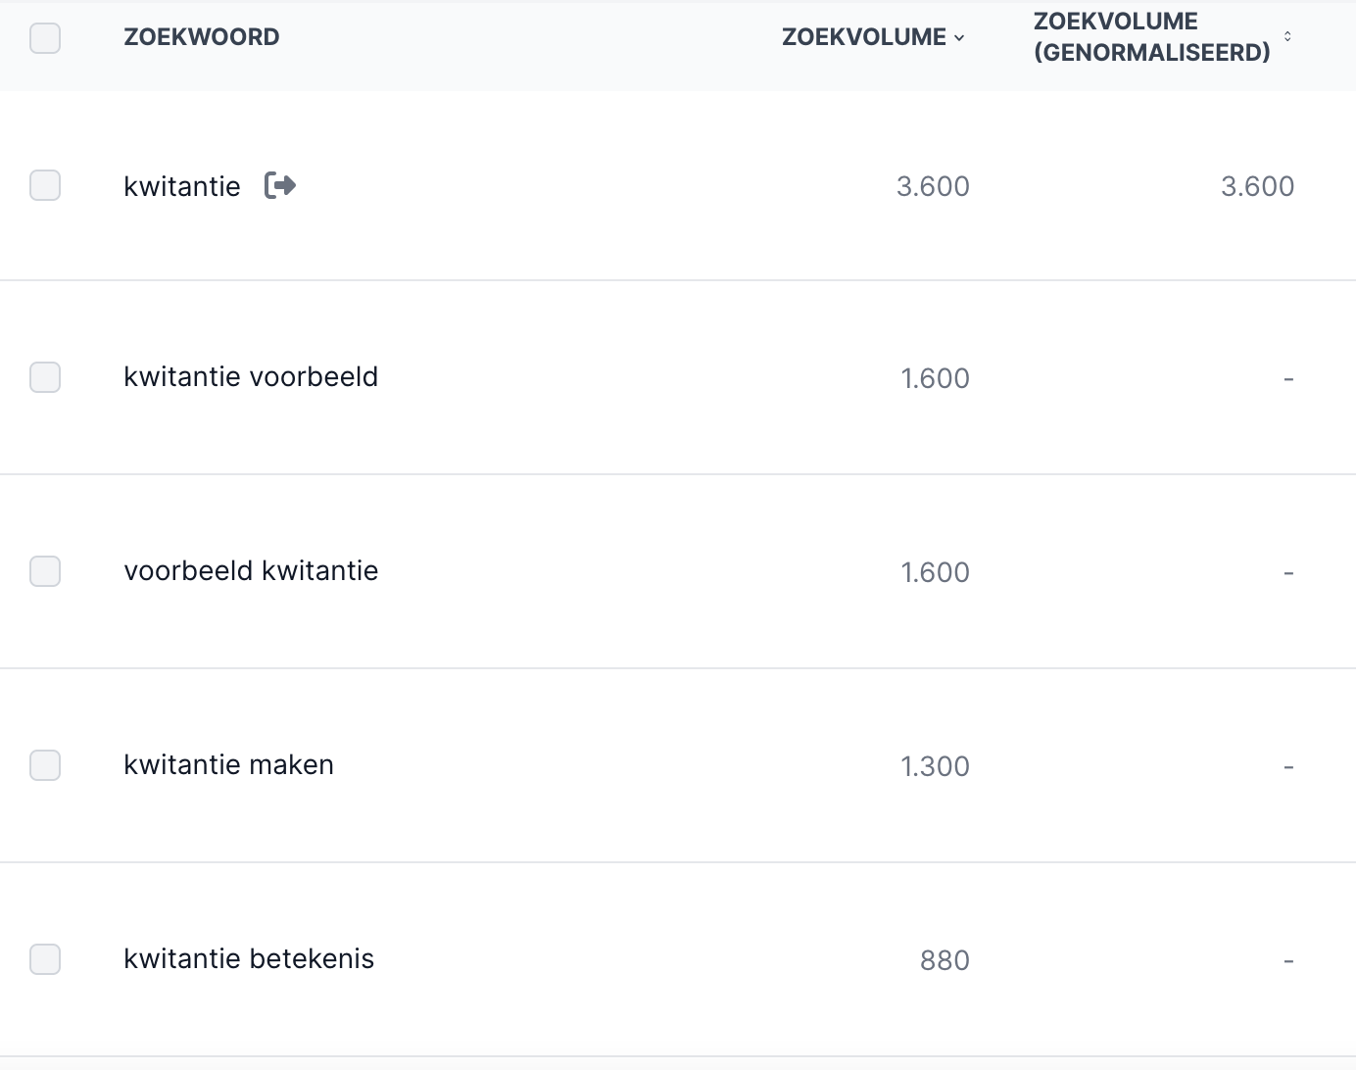
Task: Mark the kwitantie betekenis checkbox
Action: (45, 959)
